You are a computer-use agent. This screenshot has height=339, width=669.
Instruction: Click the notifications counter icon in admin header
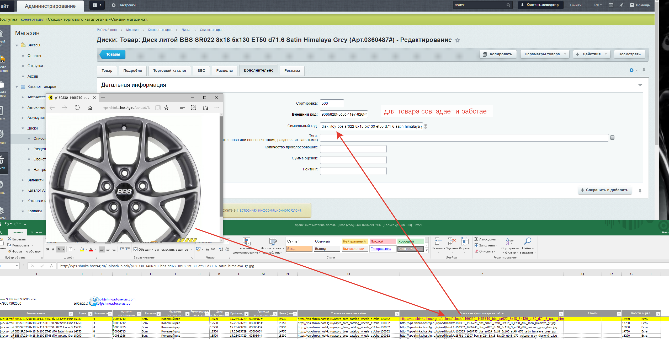click(x=97, y=5)
